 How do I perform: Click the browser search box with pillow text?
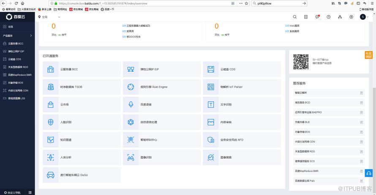(279, 3)
